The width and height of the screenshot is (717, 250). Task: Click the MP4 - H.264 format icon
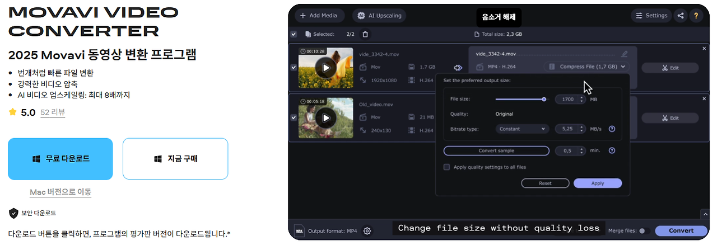coord(479,67)
